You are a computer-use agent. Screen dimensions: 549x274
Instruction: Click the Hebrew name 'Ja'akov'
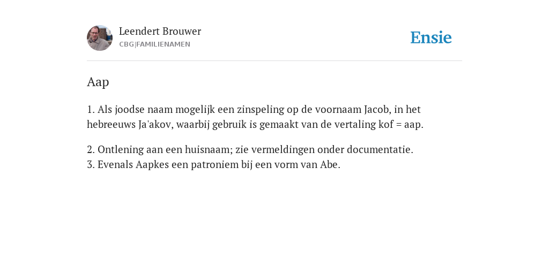click(x=155, y=124)
